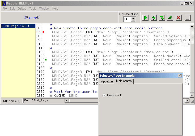Viewport: 195px width, 136px height.
Task: Click the red breakpoint dot on line 7
Action: pyautogui.click(x=44, y=32)
